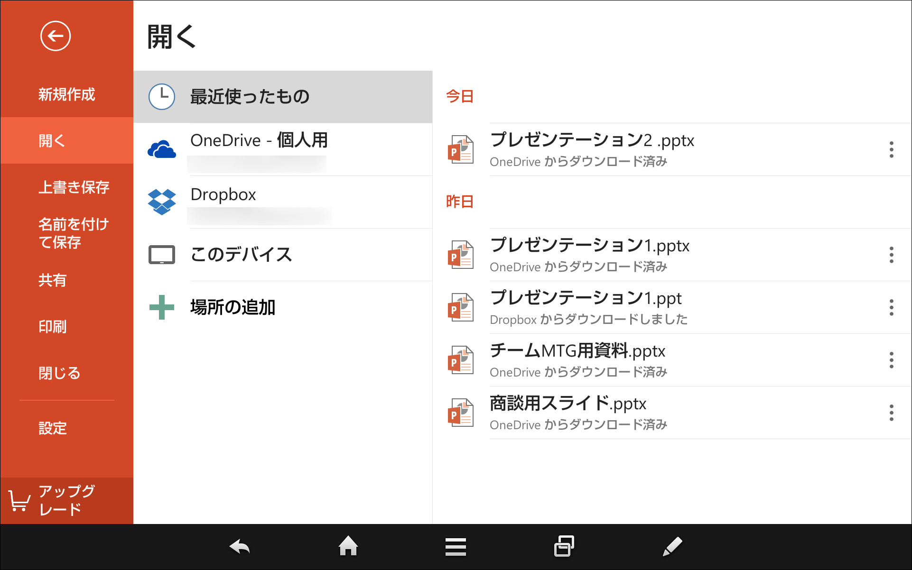Open 設定 from the sidebar
The image size is (912, 570).
(x=53, y=428)
